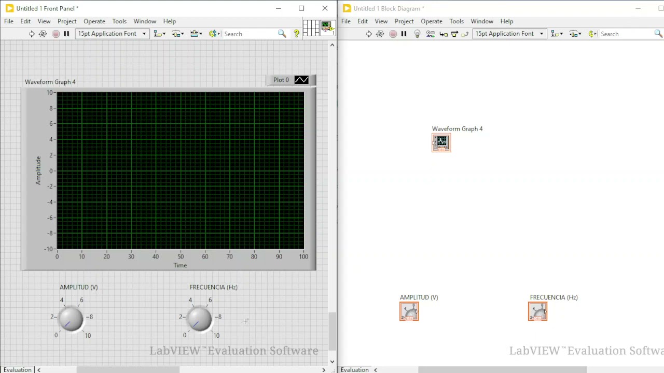Open Edit menu in Block Diagram window
Image resolution: width=664 pixels, height=373 pixels.
(x=363, y=21)
